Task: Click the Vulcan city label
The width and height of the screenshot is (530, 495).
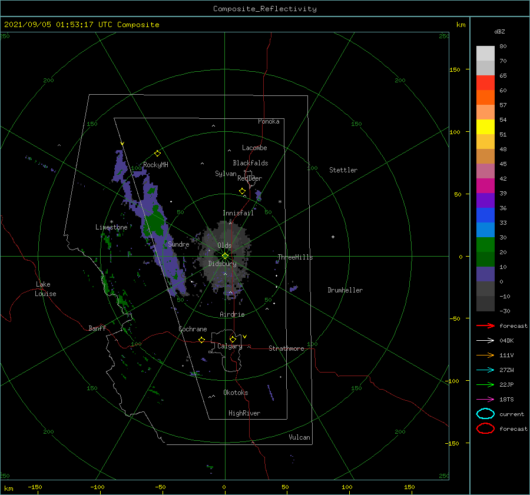Action: [x=300, y=437]
